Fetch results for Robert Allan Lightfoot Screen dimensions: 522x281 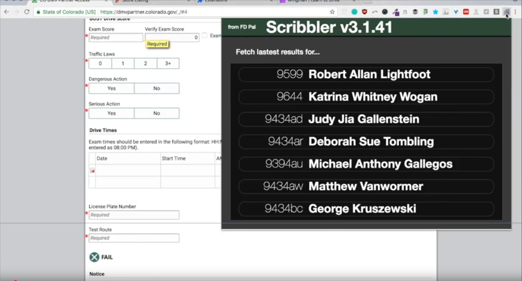(366, 74)
